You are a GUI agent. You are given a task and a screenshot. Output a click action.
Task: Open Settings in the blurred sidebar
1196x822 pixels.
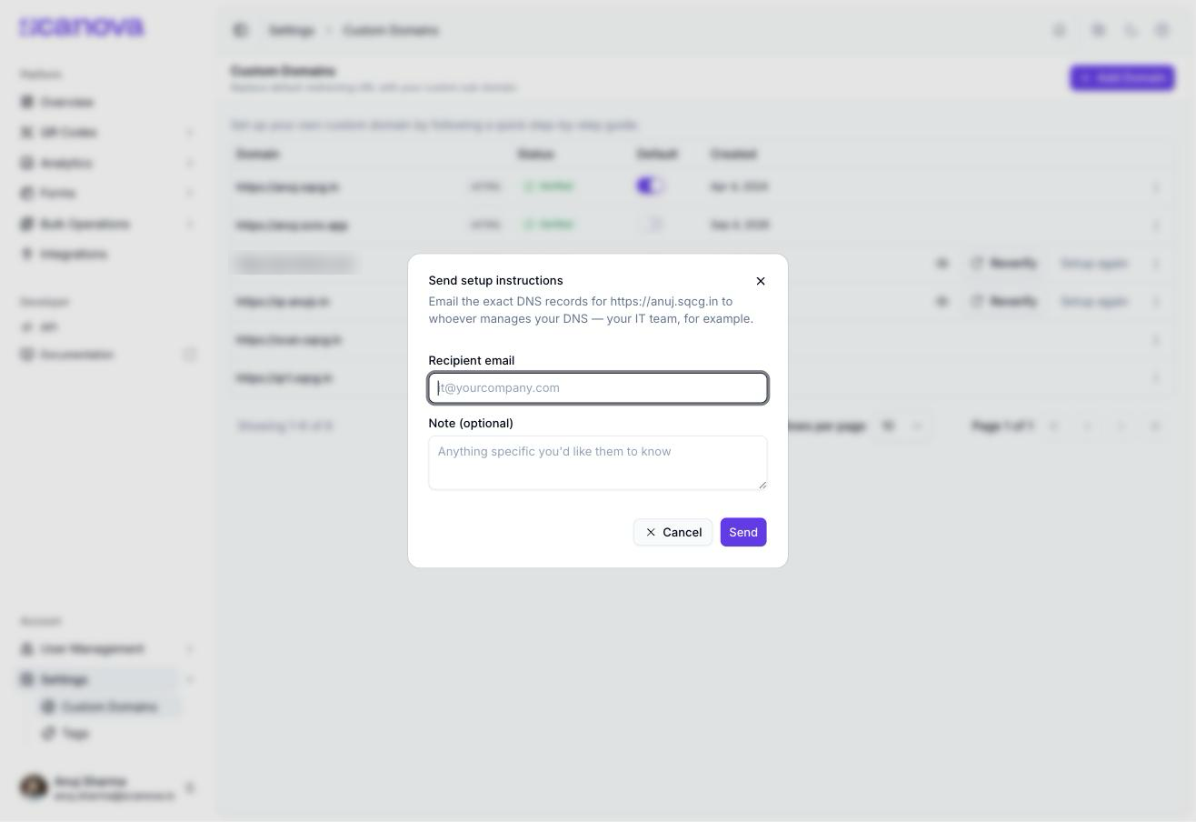click(x=97, y=679)
